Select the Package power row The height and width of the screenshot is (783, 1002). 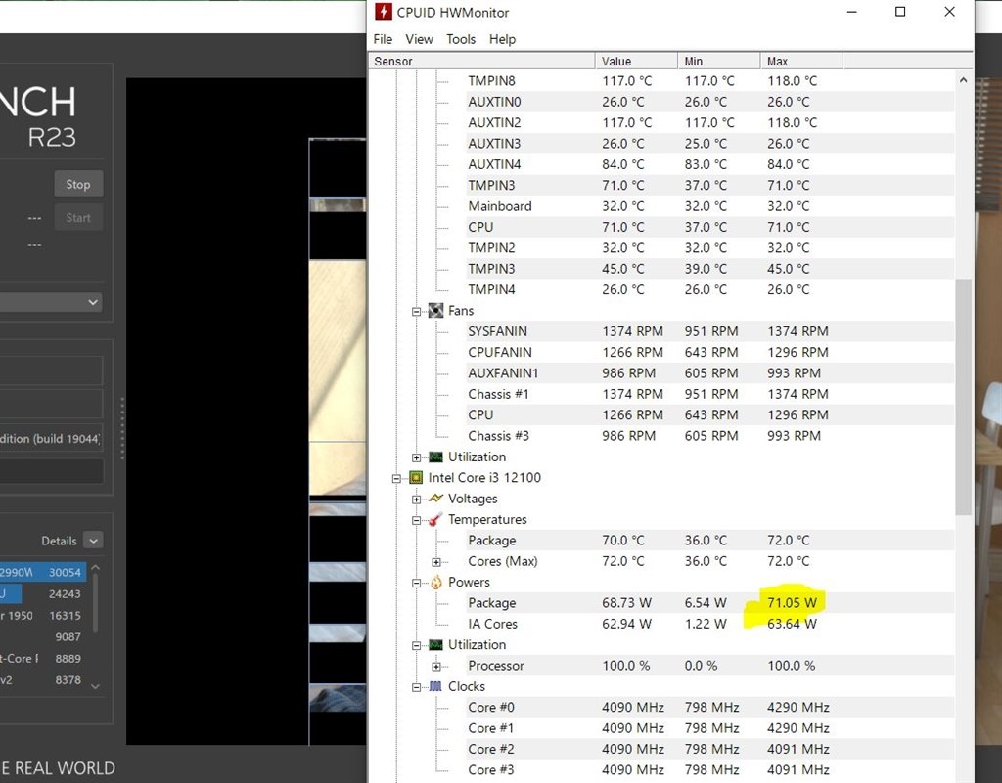[x=710, y=603]
